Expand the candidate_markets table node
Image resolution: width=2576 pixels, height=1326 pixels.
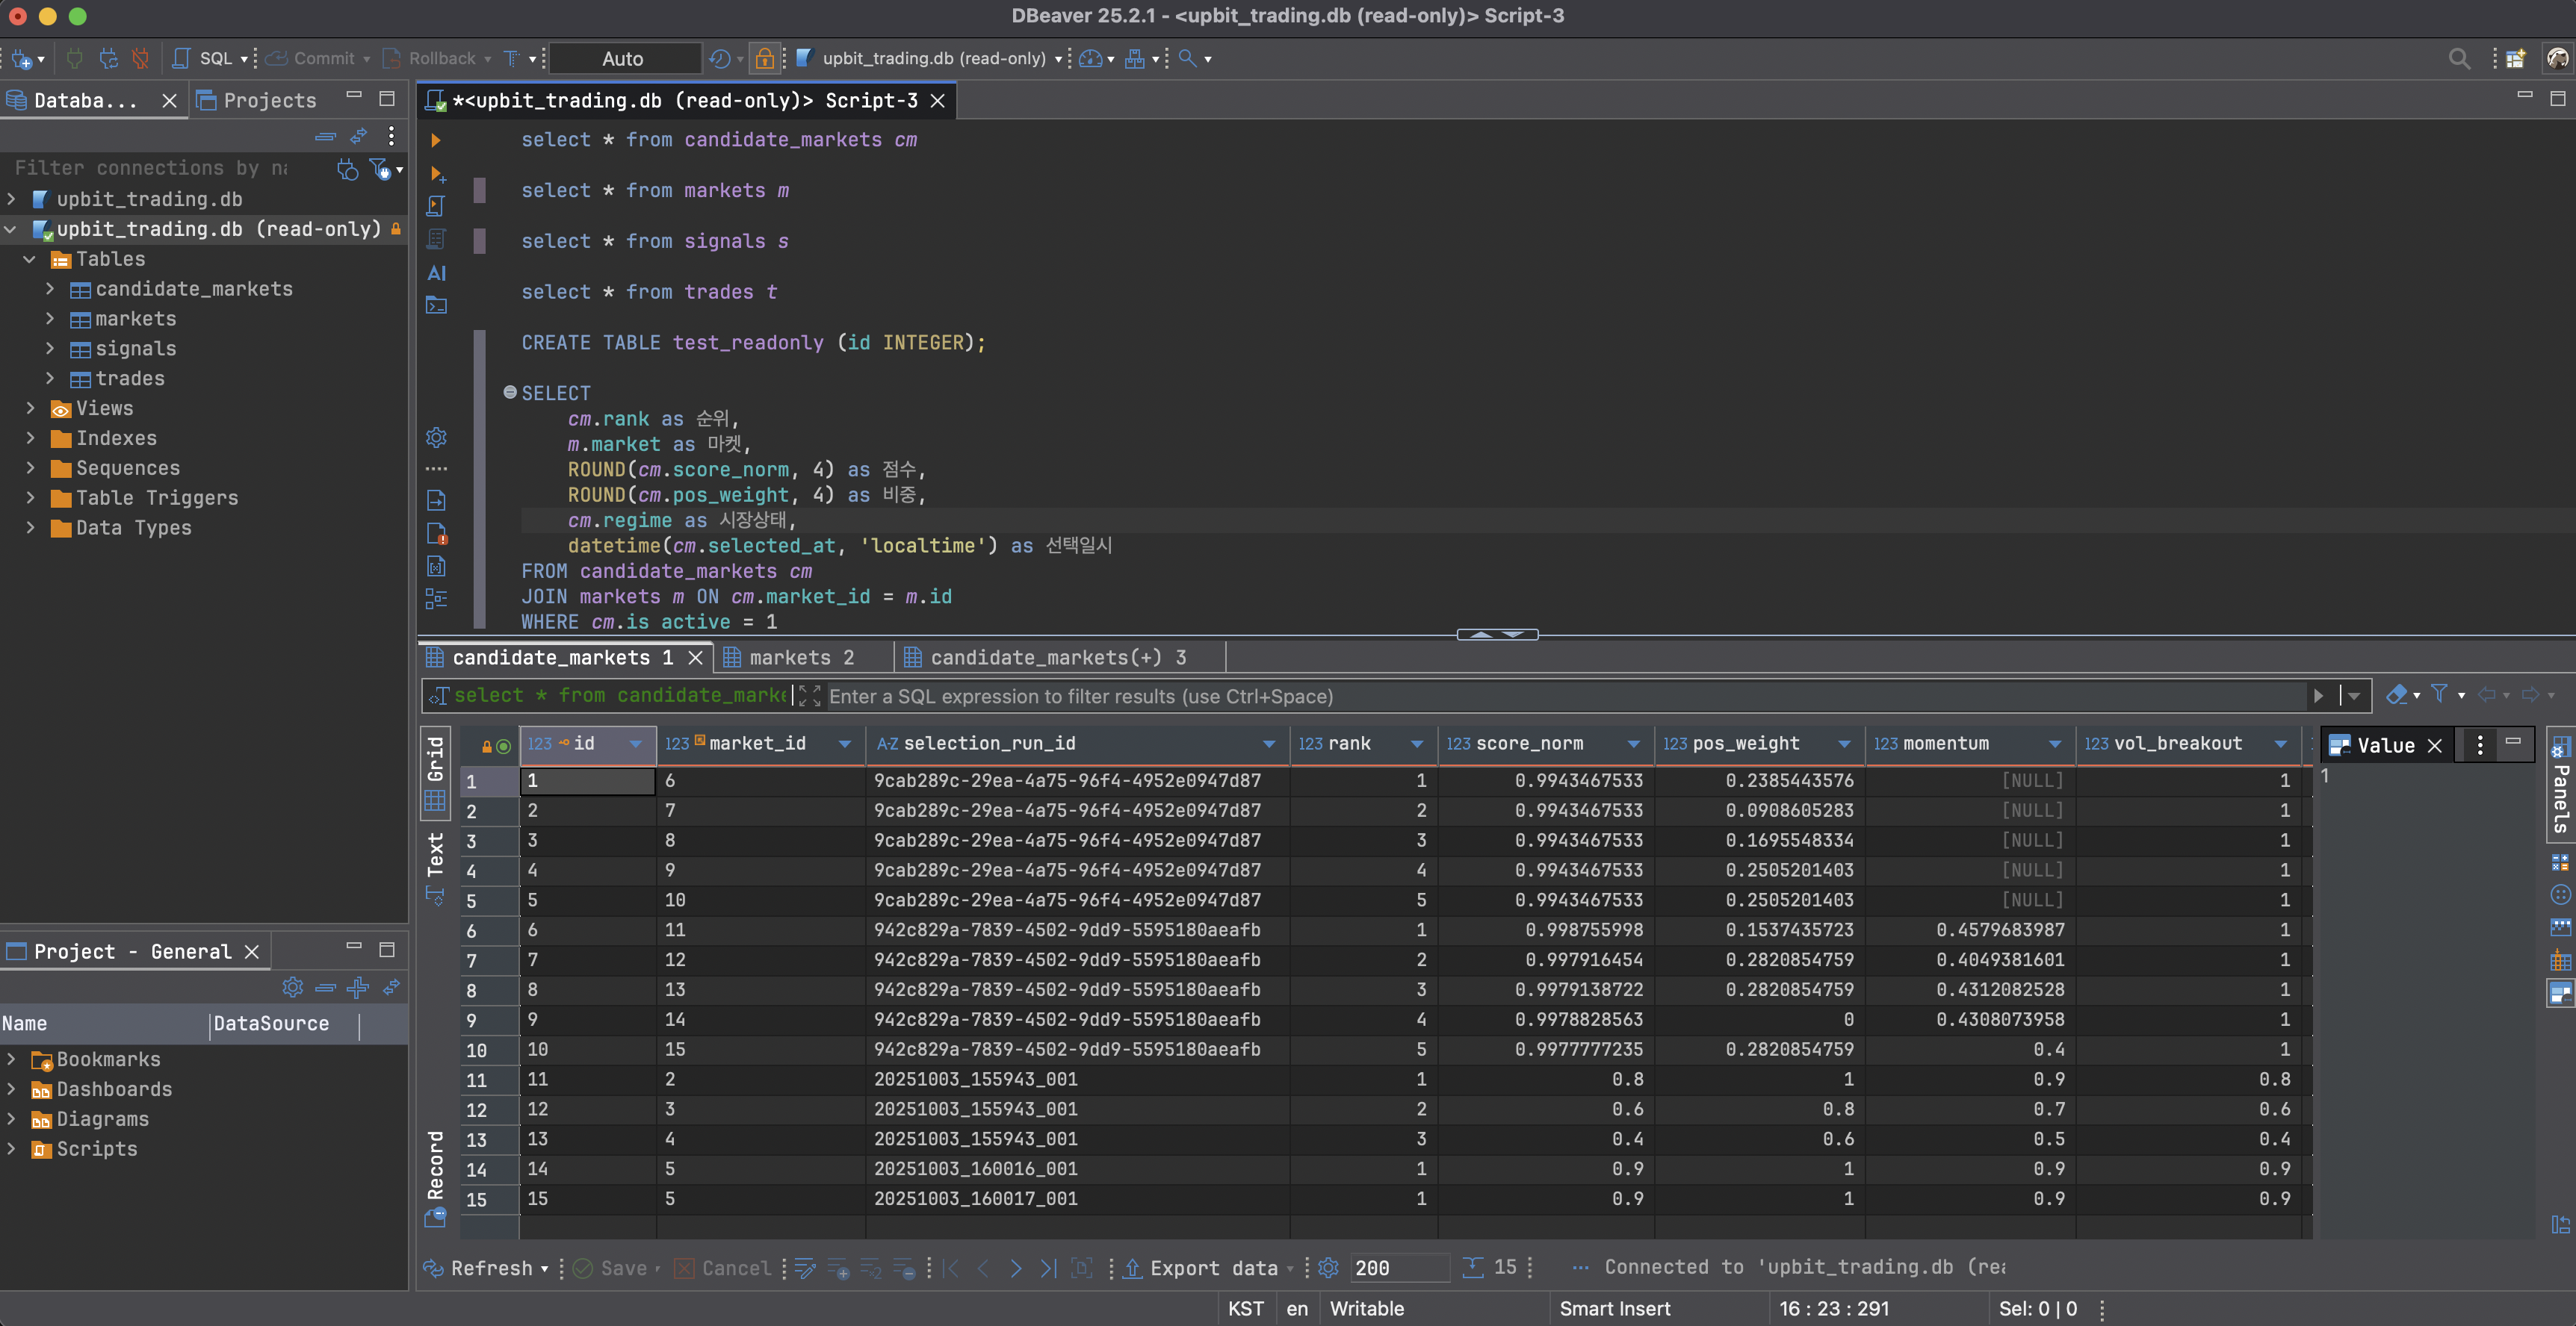(x=50, y=289)
